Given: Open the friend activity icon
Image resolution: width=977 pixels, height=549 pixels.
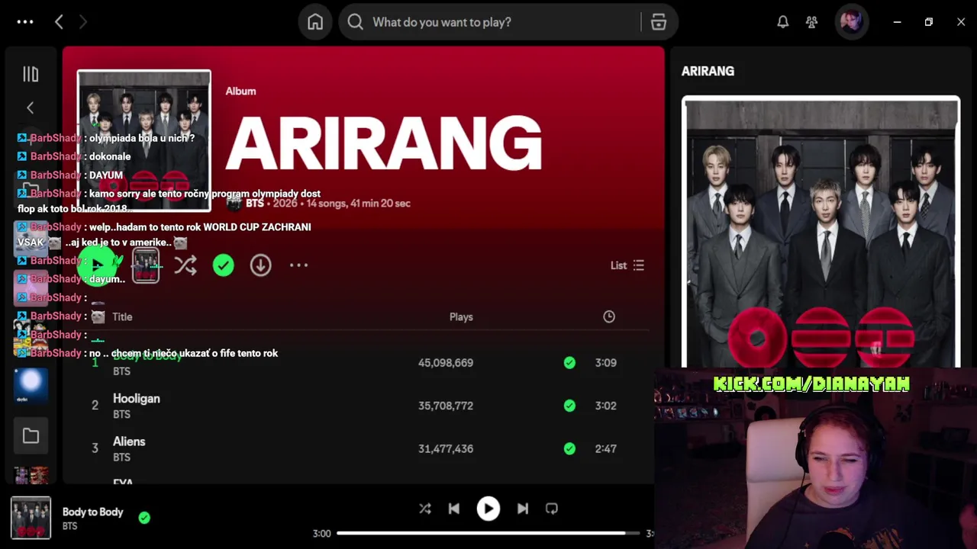Looking at the screenshot, I should 811,22.
